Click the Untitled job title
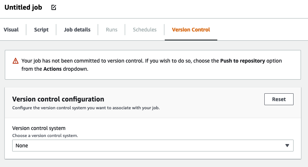 tap(23, 7)
